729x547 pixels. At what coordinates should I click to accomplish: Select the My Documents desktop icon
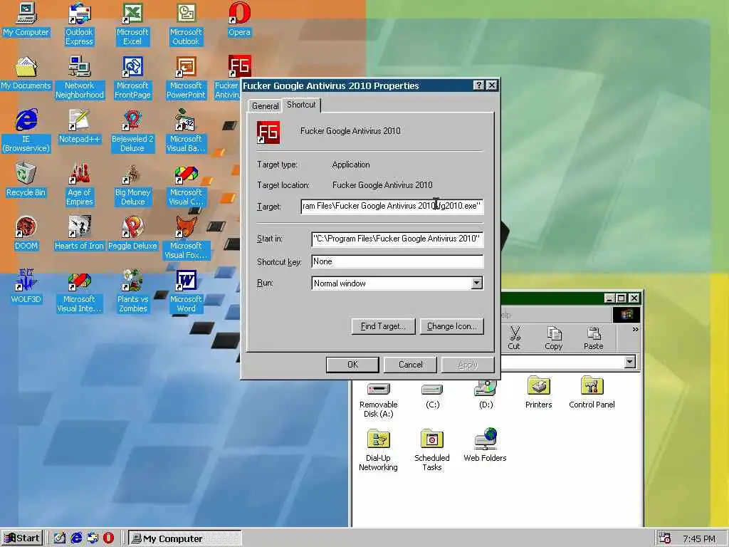pos(26,73)
